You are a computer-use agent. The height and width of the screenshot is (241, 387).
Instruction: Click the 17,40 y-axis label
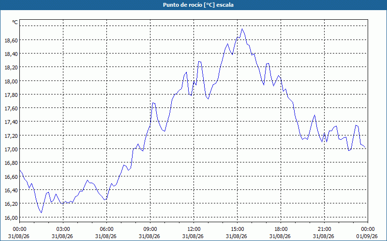[x=11, y=122]
